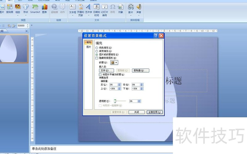Click the bullet list icon in quick toolbar
This screenshot has height=154, width=247.
3,26
